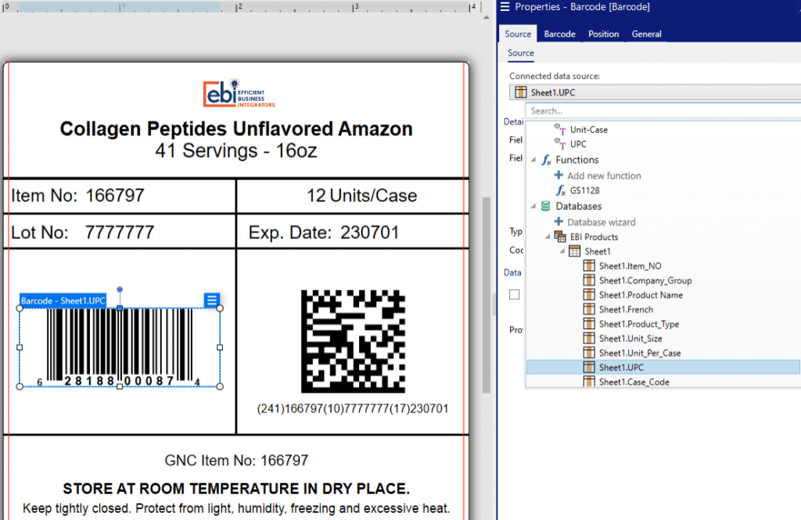This screenshot has width=801, height=520.
Task: Select the Data Matrix 2D barcode
Action: pos(353,341)
